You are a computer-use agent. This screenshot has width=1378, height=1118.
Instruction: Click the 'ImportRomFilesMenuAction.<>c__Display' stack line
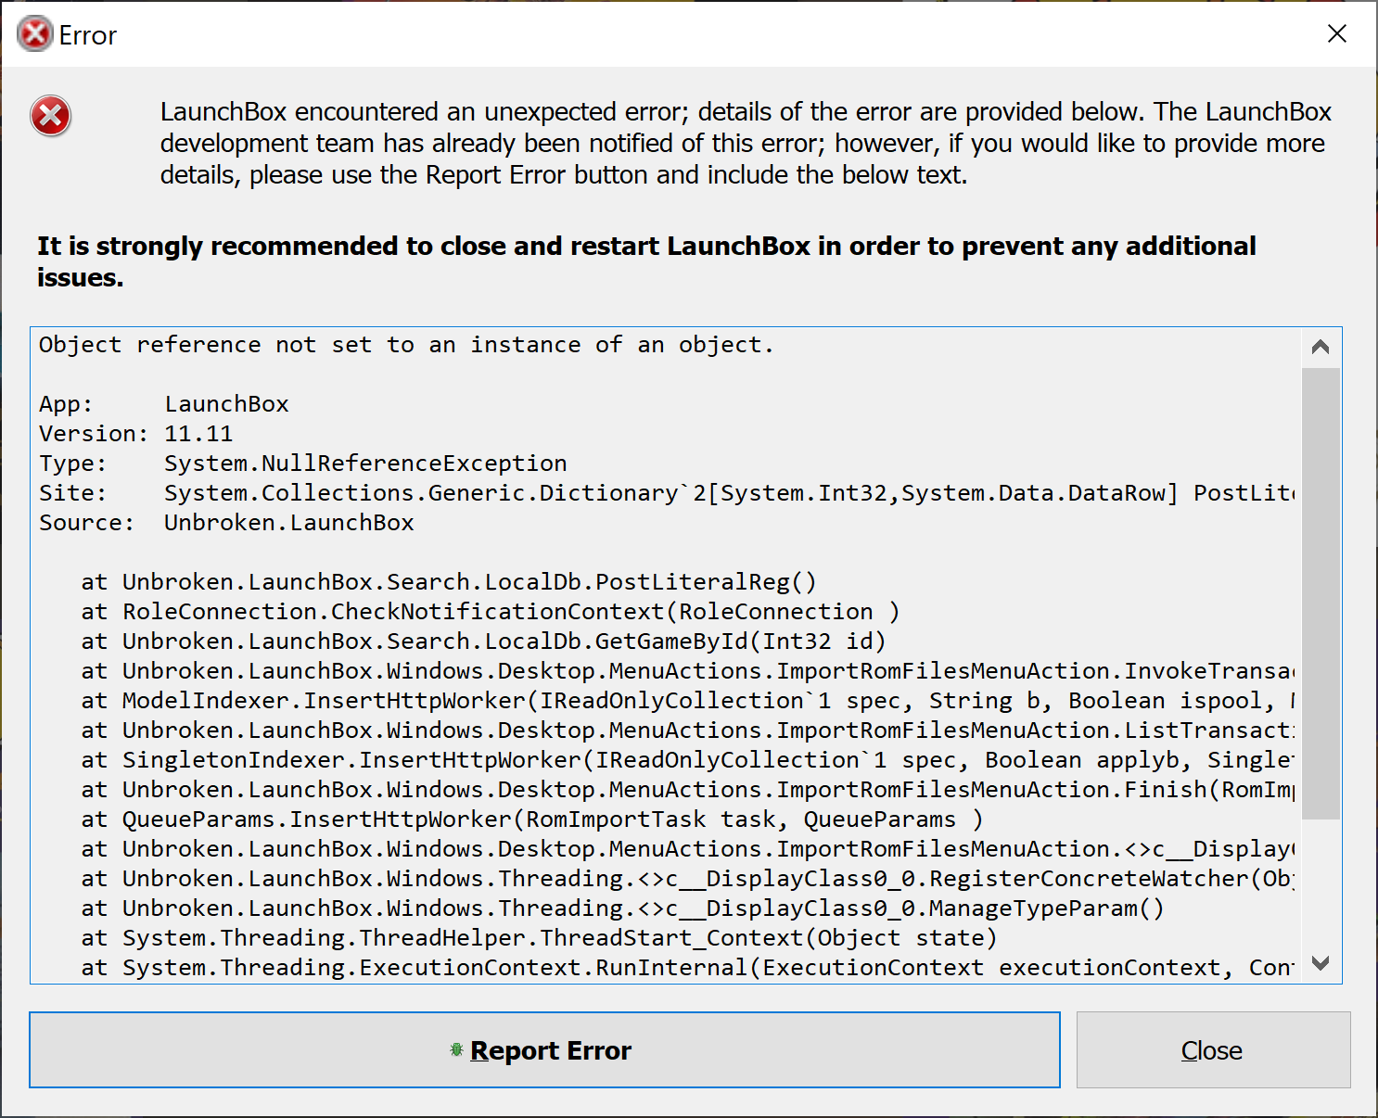pyautogui.click(x=688, y=849)
